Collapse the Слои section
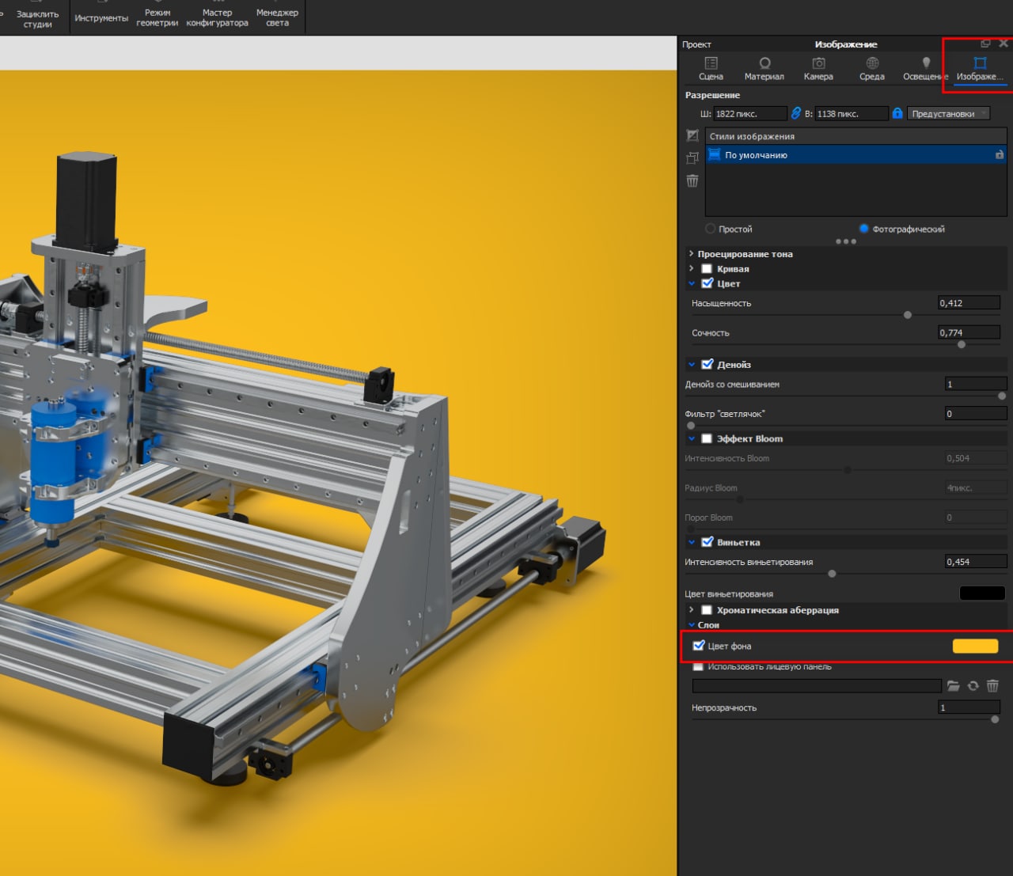1013x876 pixels. pos(691,625)
